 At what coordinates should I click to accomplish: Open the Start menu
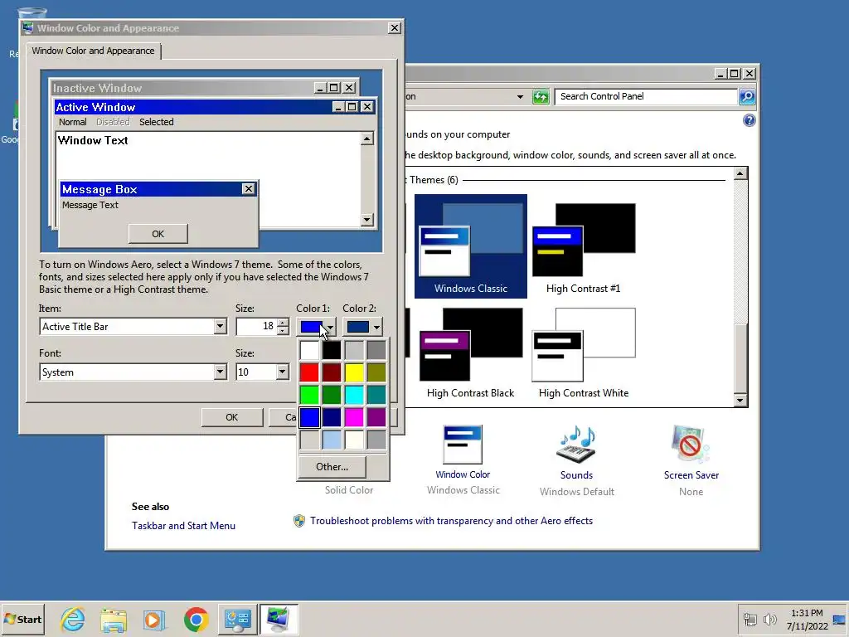click(22, 619)
